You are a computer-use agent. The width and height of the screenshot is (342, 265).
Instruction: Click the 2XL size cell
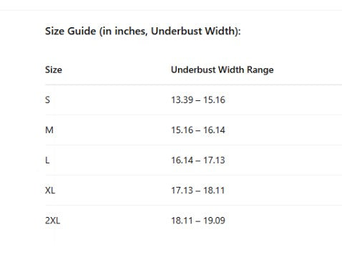click(x=52, y=221)
